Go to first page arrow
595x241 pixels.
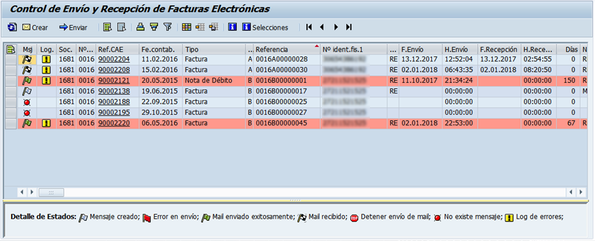(x=309, y=27)
